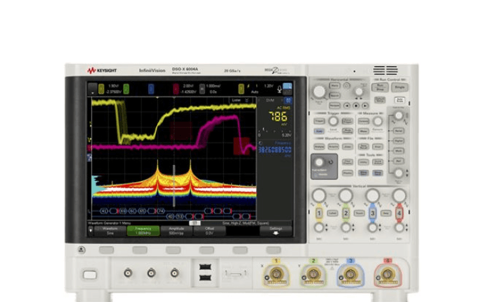Push the first physical softkey below the display
The width and height of the screenshot is (490, 302).
pyautogui.click(x=106, y=250)
